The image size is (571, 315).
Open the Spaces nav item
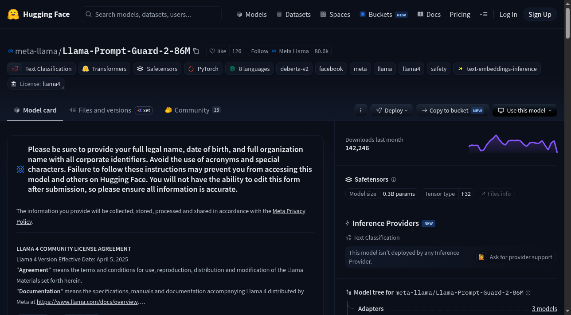pos(335,14)
